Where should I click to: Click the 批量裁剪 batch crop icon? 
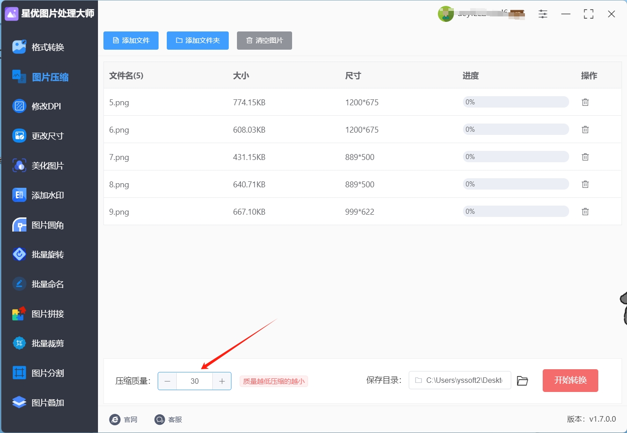tap(19, 343)
